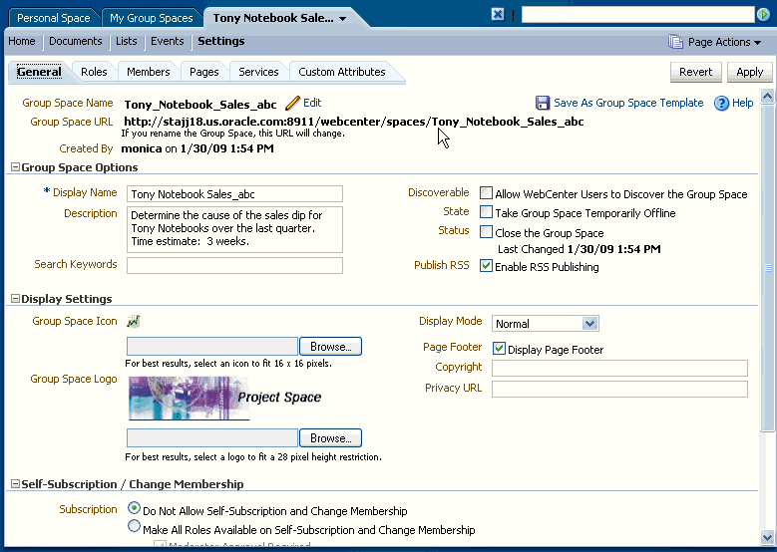Click the Page Actions pages icon
The width and height of the screenshot is (777, 552).
click(675, 42)
